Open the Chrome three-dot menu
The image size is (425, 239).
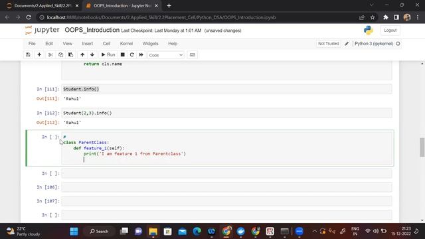coord(418,17)
